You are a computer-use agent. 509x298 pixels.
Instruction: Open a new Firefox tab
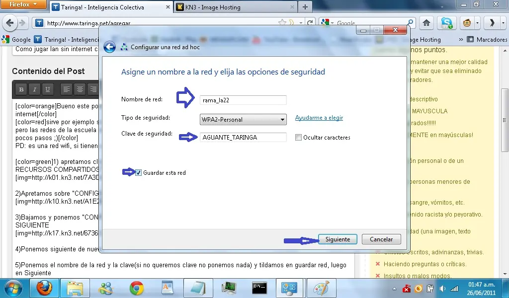(305, 7)
